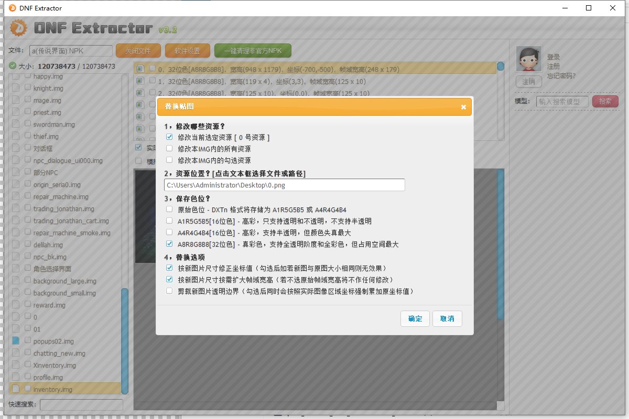Focus the 模型 search input field
The image size is (629, 419).
tap(562, 101)
